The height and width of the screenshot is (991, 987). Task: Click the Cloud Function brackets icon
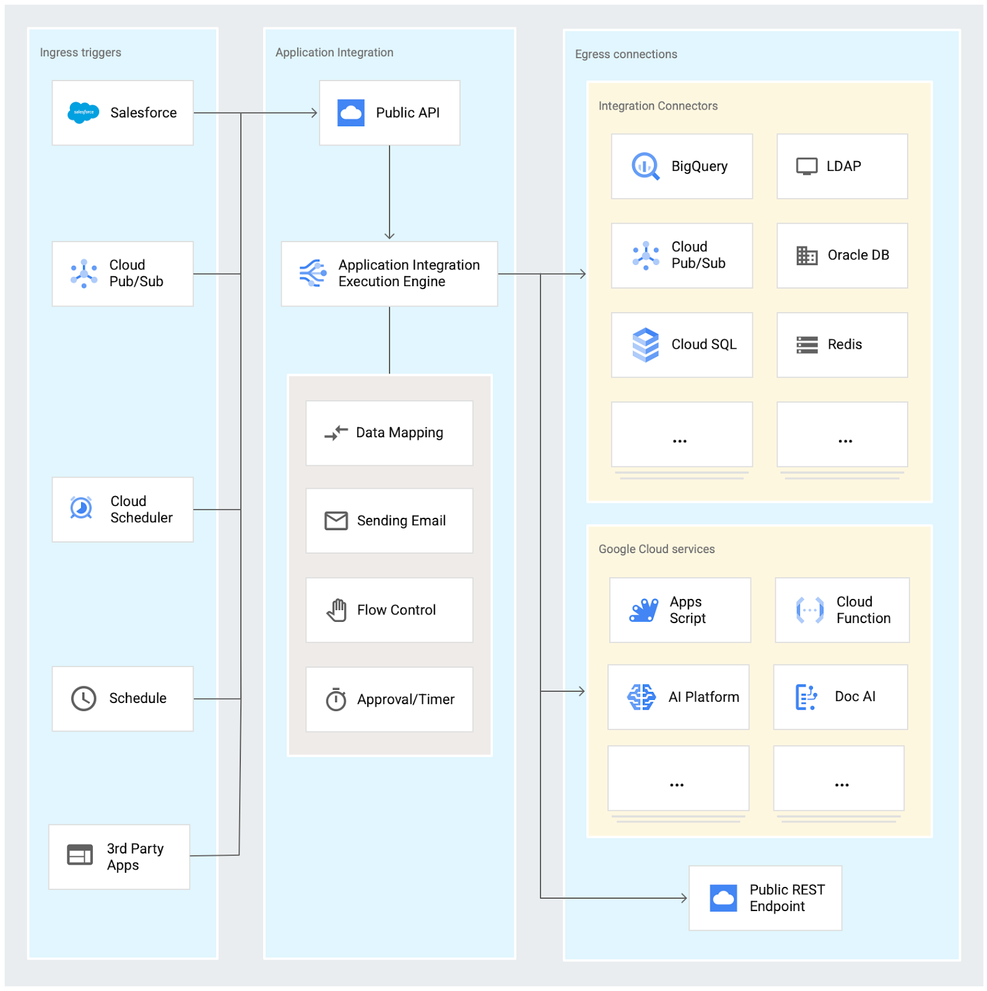[x=810, y=610]
